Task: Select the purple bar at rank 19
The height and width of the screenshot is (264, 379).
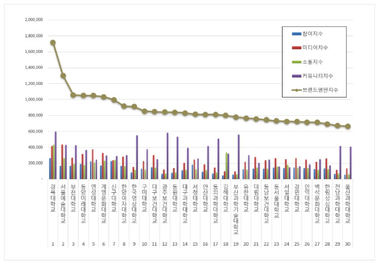Action: 238,157
